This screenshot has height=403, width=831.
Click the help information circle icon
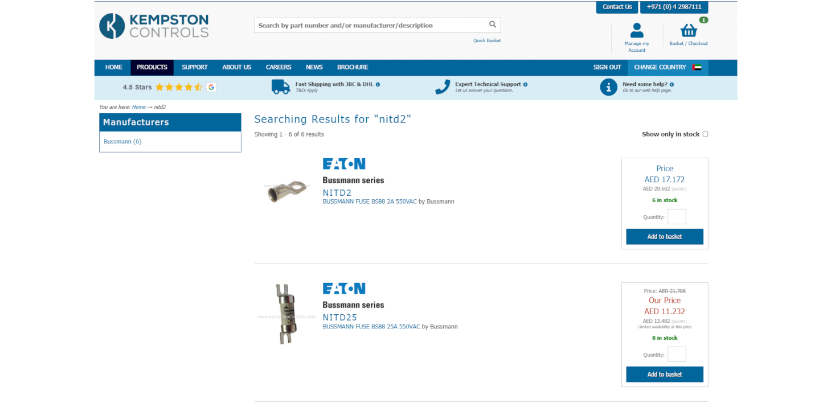coord(608,87)
